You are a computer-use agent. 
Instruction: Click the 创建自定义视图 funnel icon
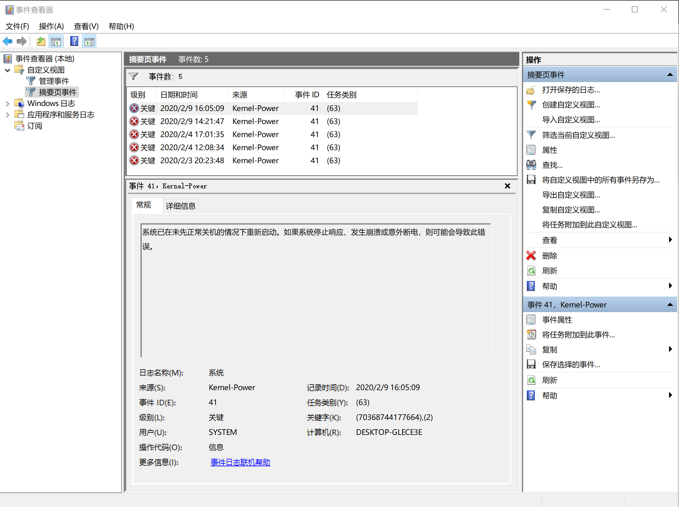click(x=531, y=105)
